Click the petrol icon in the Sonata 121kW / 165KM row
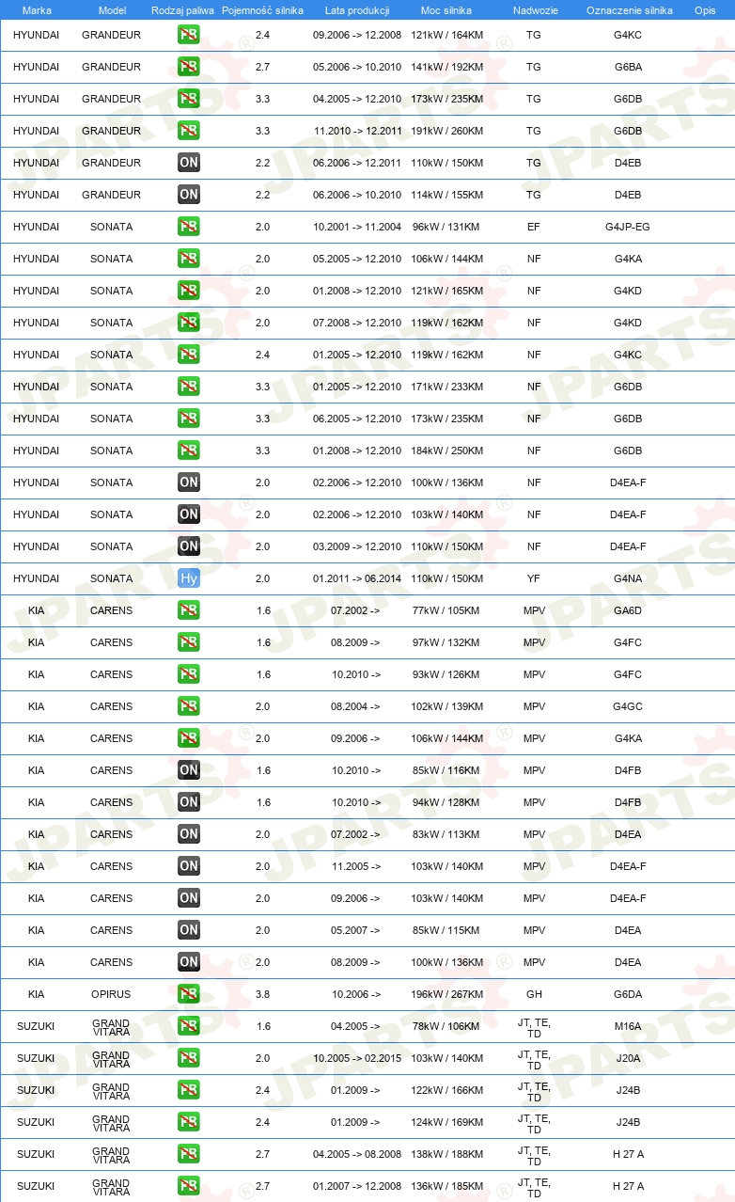This screenshot has height=1202, width=735. pyautogui.click(x=189, y=291)
